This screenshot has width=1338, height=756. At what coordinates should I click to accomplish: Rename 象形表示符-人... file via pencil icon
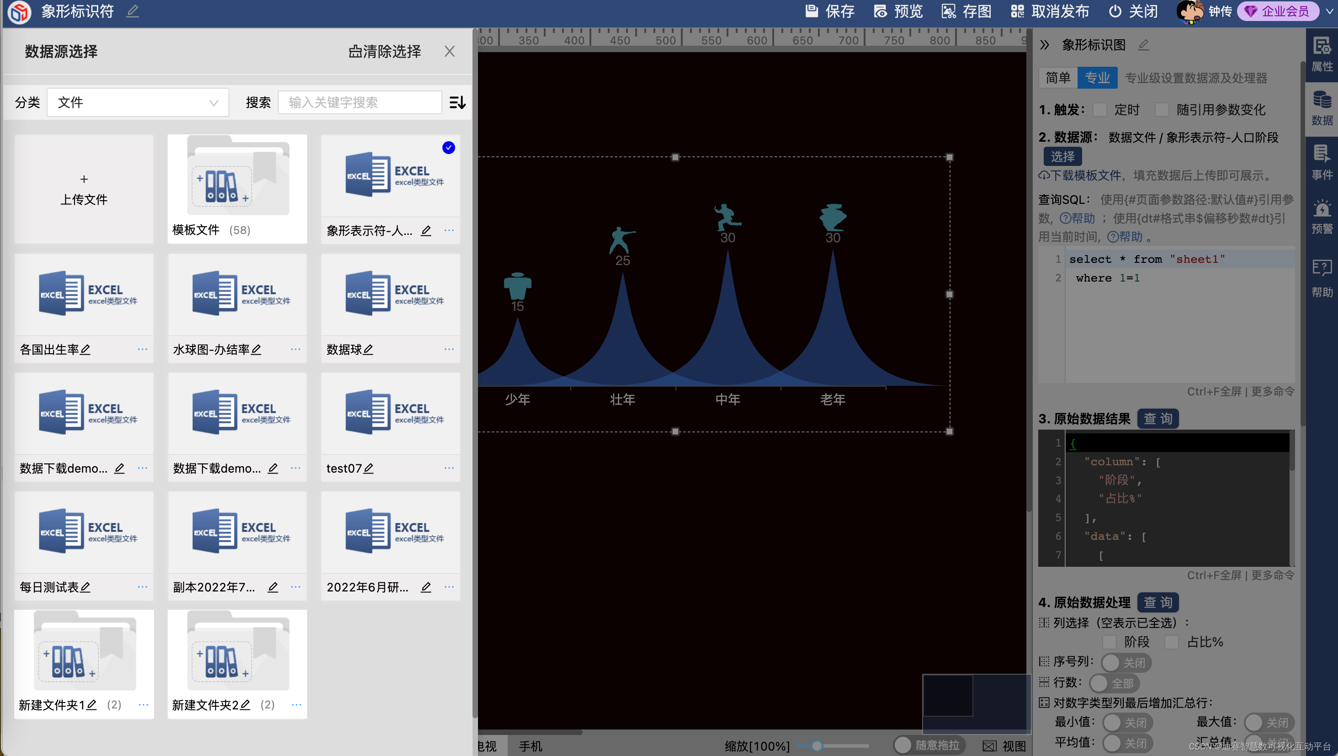tap(426, 231)
